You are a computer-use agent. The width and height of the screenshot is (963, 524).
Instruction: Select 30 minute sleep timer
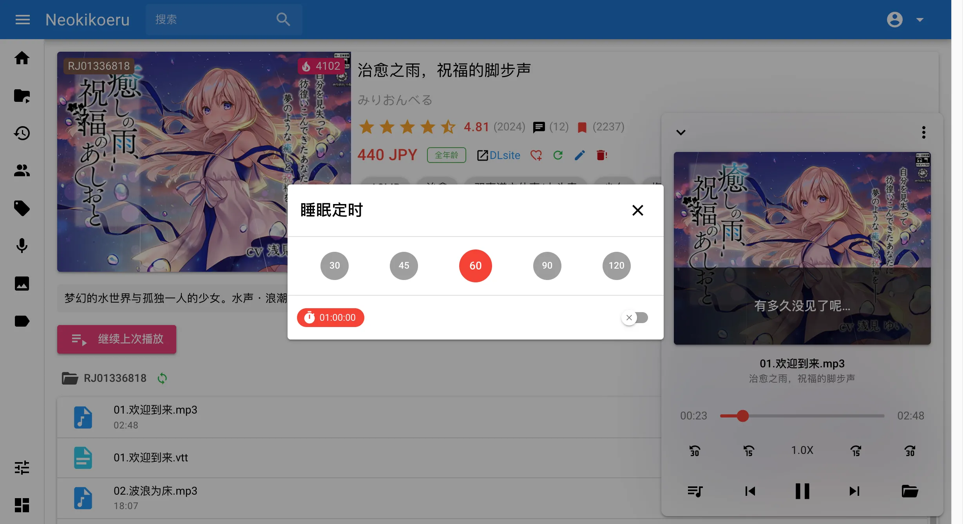(335, 266)
